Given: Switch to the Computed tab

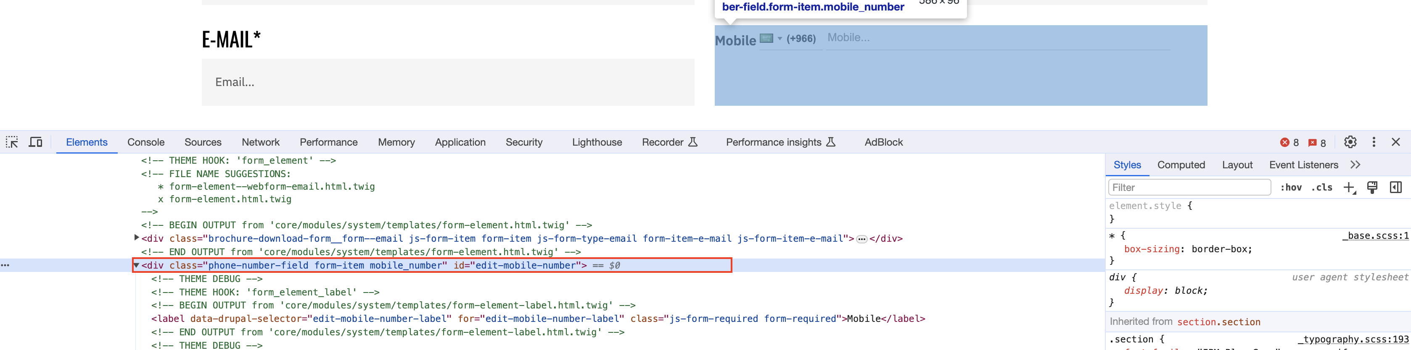Looking at the screenshot, I should [x=1181, y=165].
